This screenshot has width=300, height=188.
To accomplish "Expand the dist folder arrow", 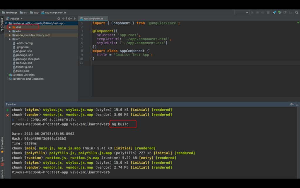I will point(10,27).
